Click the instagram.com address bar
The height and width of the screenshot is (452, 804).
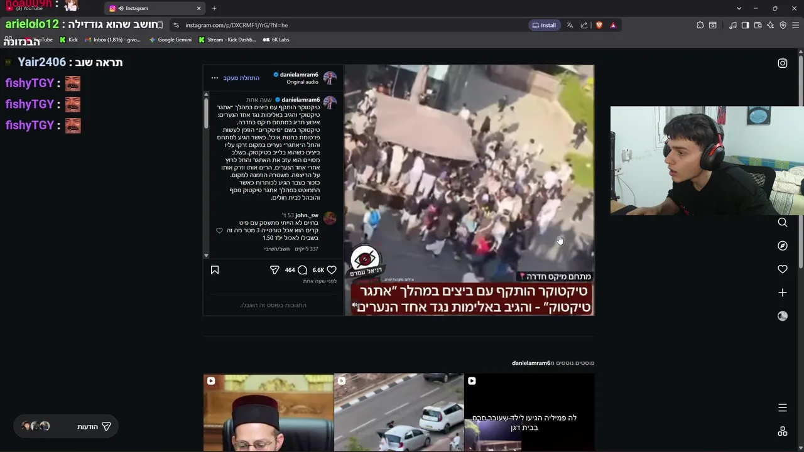pos(352,25)
